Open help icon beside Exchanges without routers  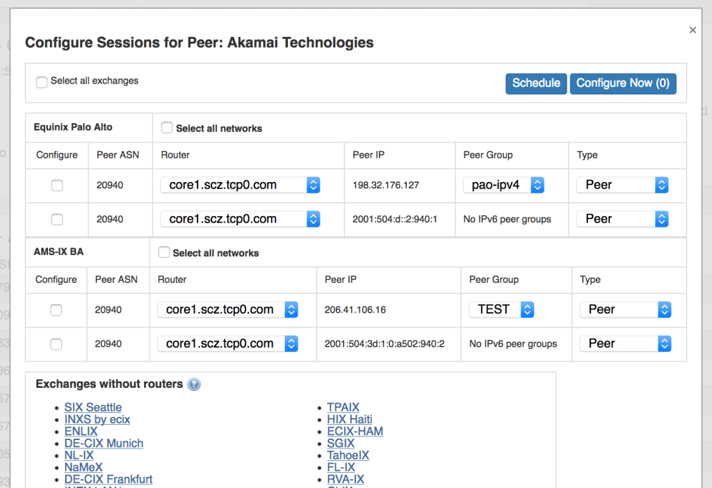click(x=194, y=384)
